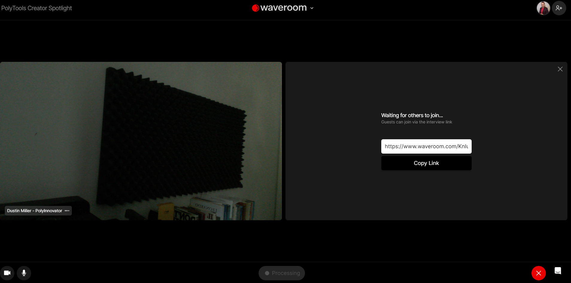Click the waveroom brand name text
The height and width of the screenshot is (283, 571).
coord(283,8)
